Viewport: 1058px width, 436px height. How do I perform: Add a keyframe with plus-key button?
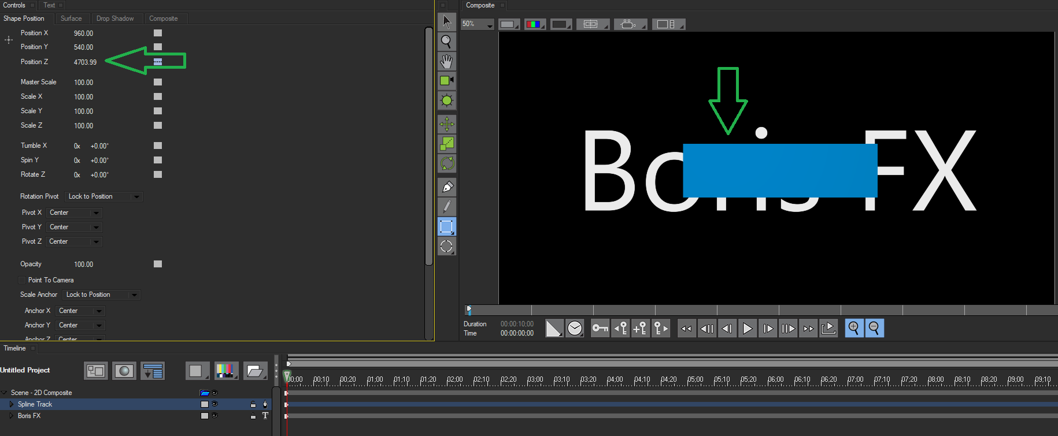(640, 329)
